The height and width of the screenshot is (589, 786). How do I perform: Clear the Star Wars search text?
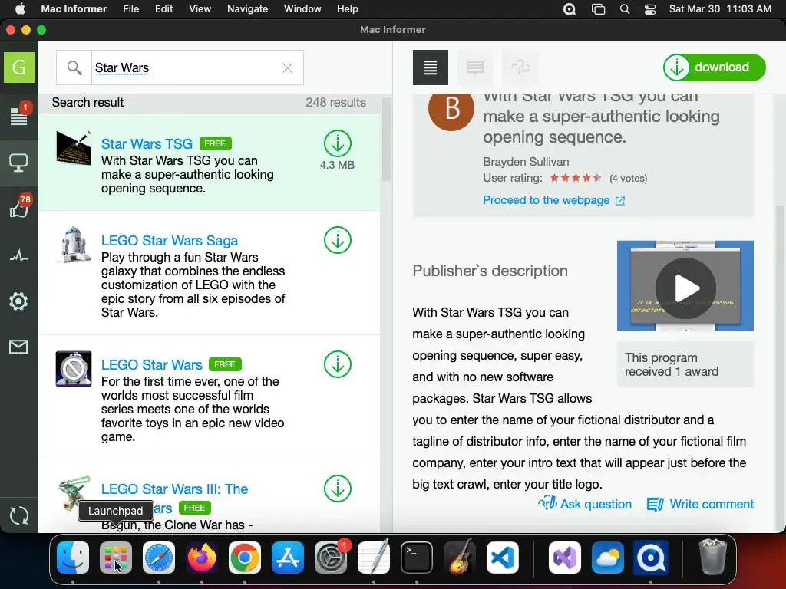pyautogui.click(x=287, y=68)
